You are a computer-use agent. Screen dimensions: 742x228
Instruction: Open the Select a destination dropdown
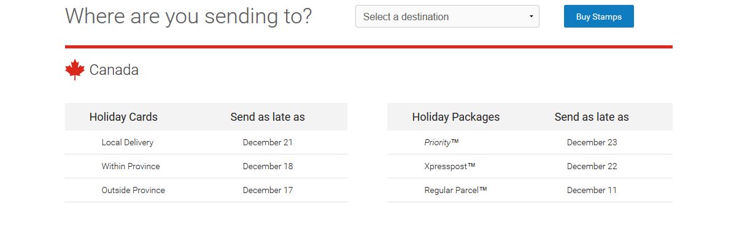(447, 17)
